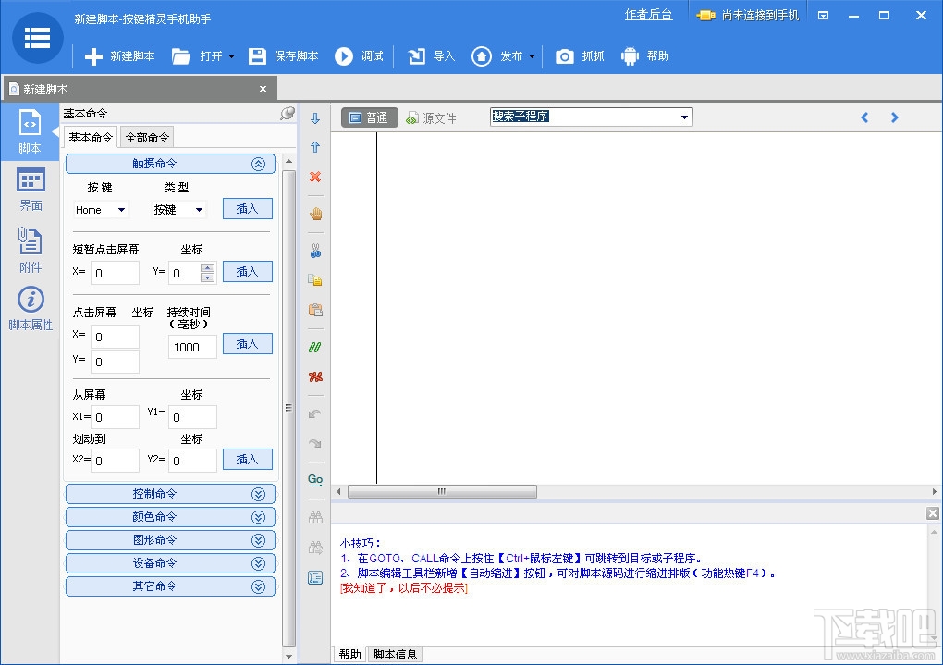Click the hand icon in editor toolbar
Viewport: 943px width, 665px height.
pyautogui.click(x=316, y=214)
